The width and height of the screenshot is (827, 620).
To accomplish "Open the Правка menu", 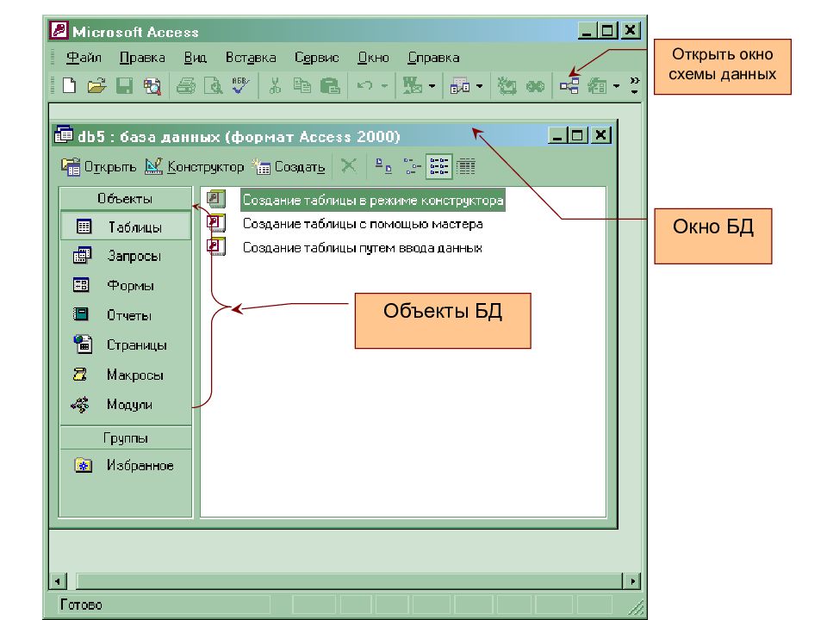I will 142,58.
